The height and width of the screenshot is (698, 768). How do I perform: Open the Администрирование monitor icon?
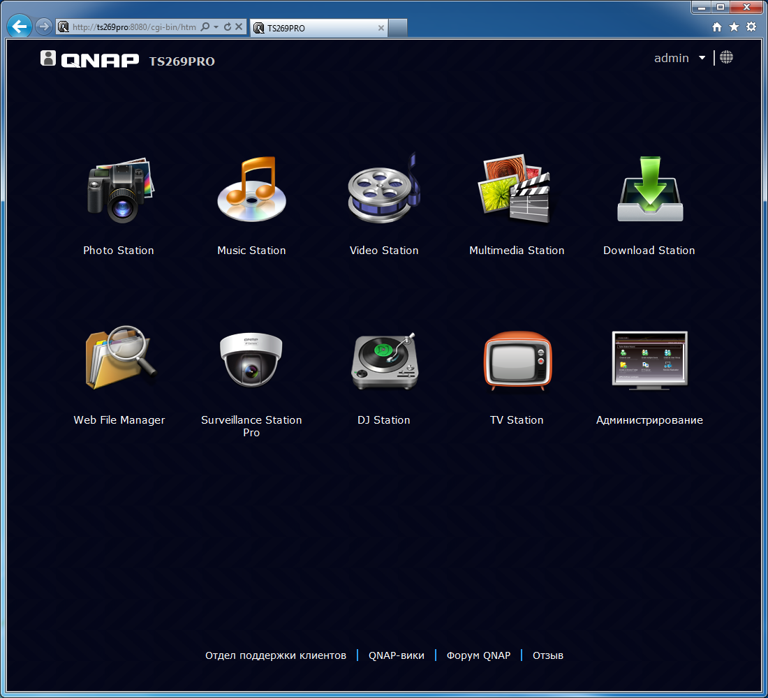650,360
